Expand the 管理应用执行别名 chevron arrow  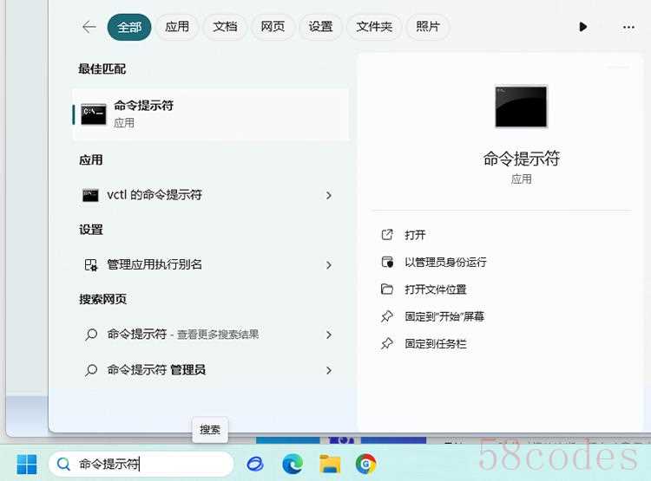tap(328, 265)
